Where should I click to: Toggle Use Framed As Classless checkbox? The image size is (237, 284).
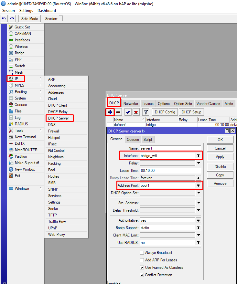142,268
